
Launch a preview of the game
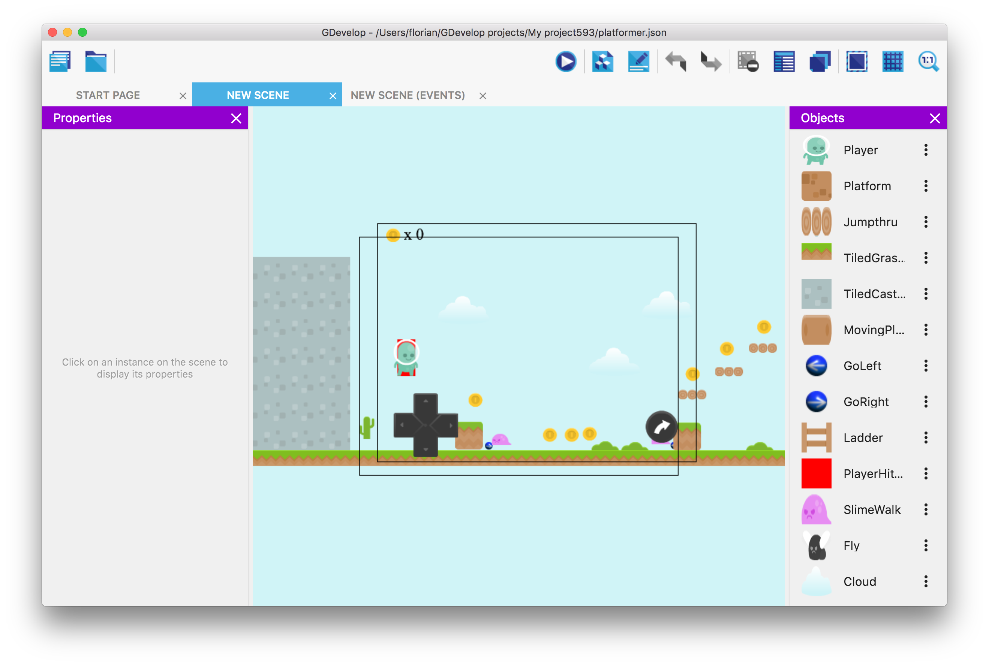coord(566,61)
